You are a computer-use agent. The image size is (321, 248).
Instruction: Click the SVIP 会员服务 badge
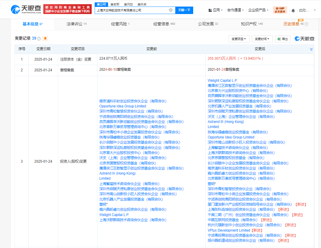[x=280, y=10]
